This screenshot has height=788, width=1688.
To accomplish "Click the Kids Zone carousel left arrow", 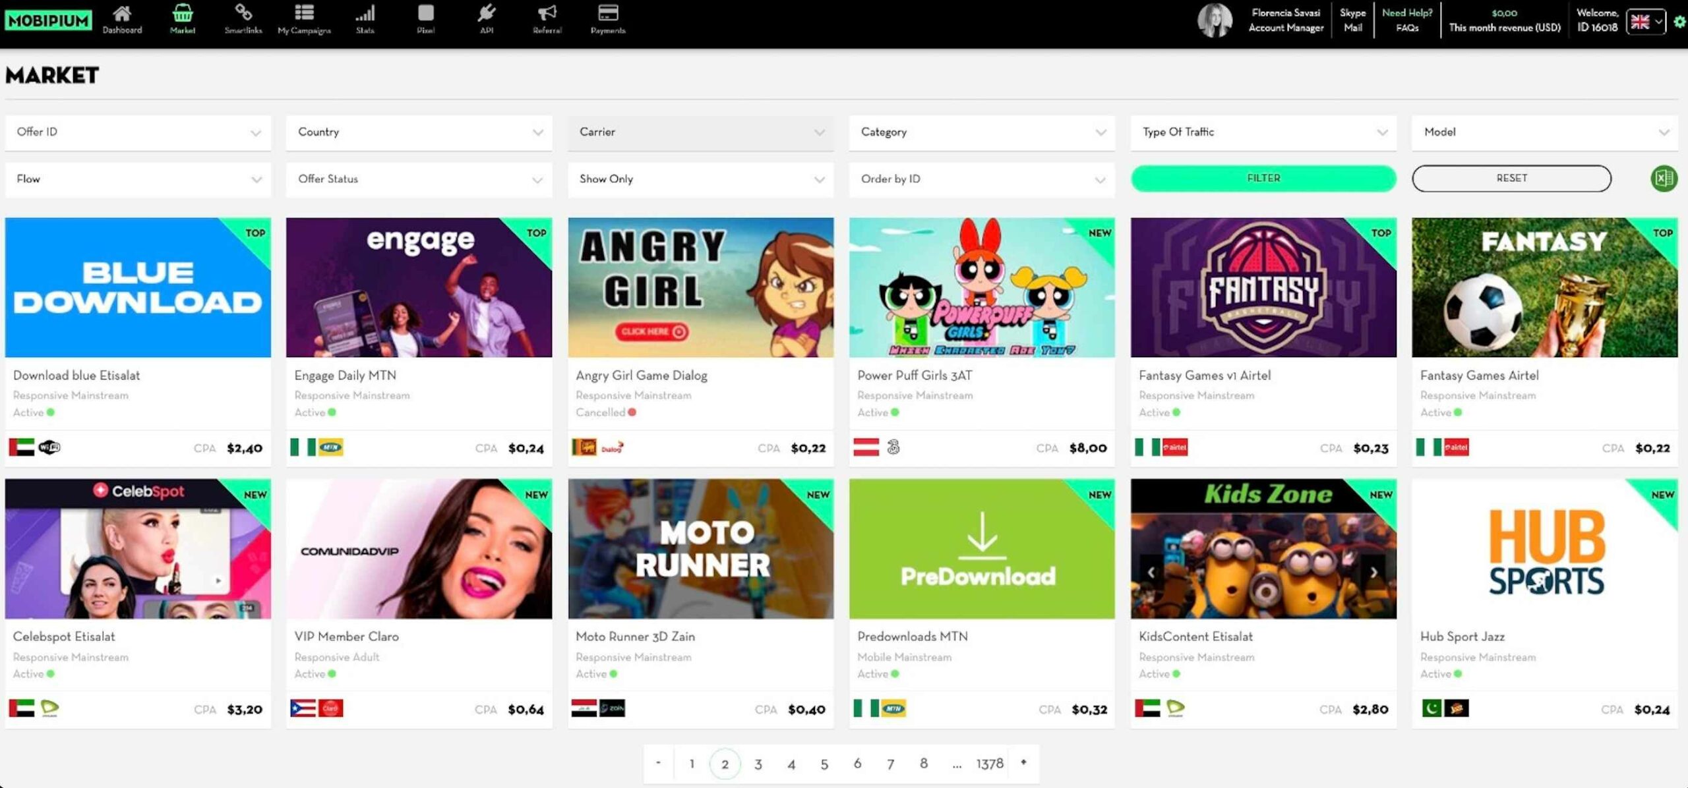I will click(1151, 572).
